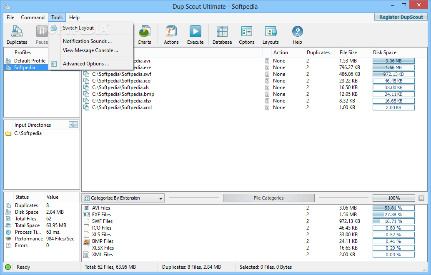Screen dimensions: 431x275
Task: Click the Total Space status row
Action: 41,225
